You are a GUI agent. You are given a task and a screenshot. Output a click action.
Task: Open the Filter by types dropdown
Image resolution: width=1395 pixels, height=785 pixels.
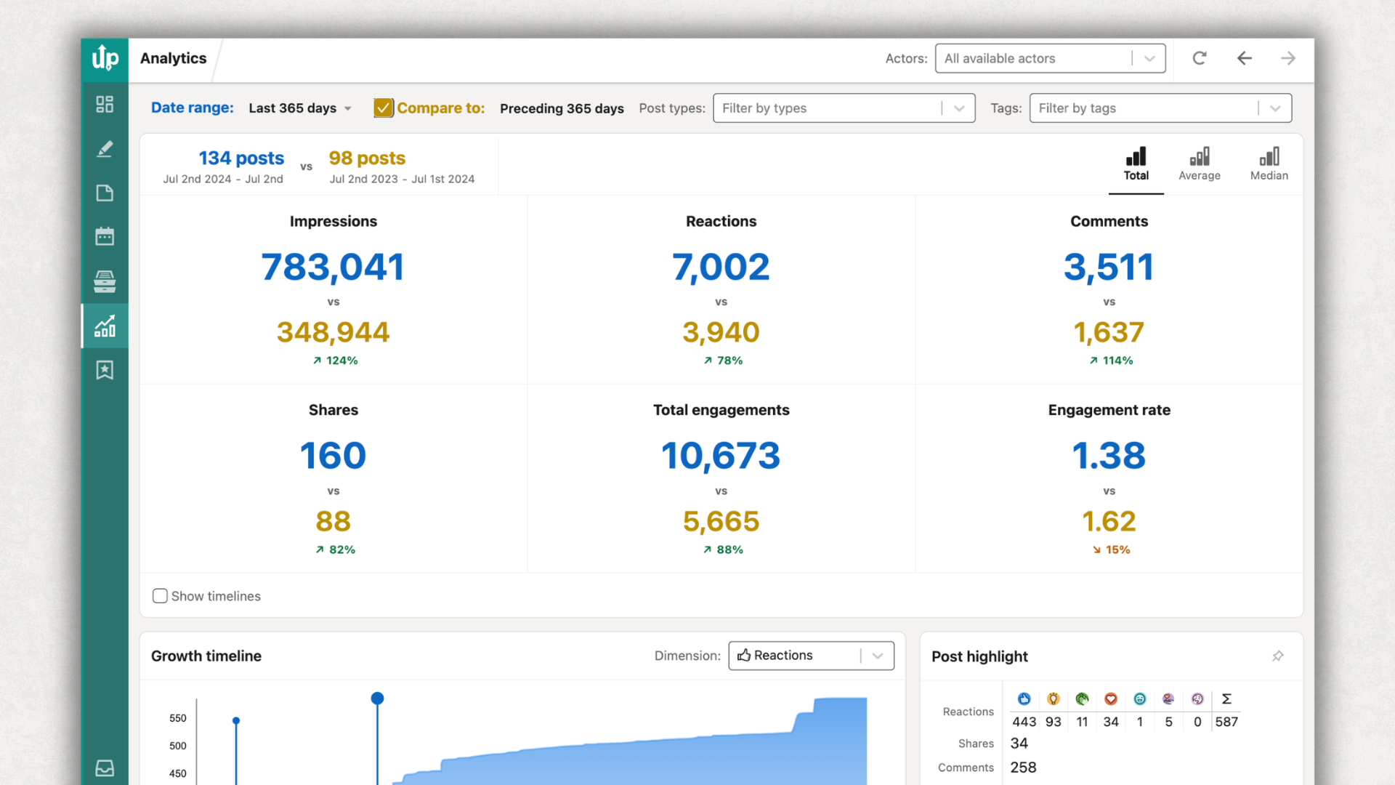coord(844,108)
